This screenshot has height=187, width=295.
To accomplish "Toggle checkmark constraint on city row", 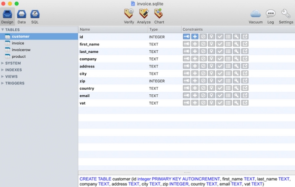I will (220, 74).
